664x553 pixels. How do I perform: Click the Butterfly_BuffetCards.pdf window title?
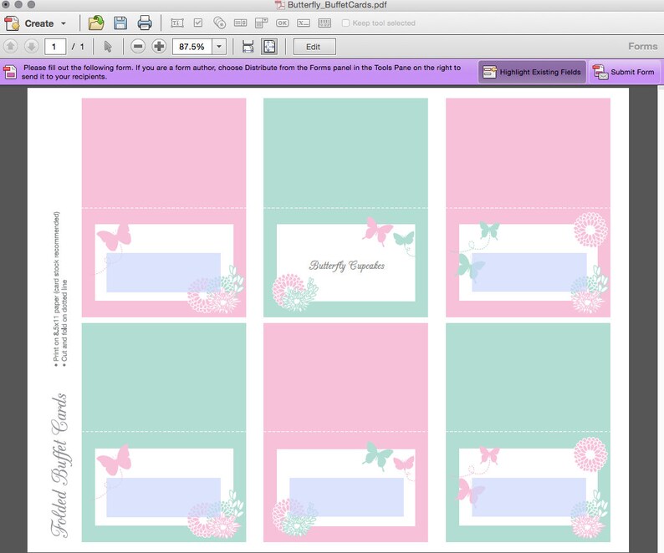tap(337, 5)
